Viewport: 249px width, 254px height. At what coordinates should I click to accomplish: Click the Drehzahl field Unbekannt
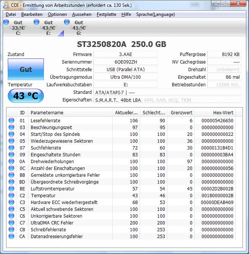pos(224,70)
